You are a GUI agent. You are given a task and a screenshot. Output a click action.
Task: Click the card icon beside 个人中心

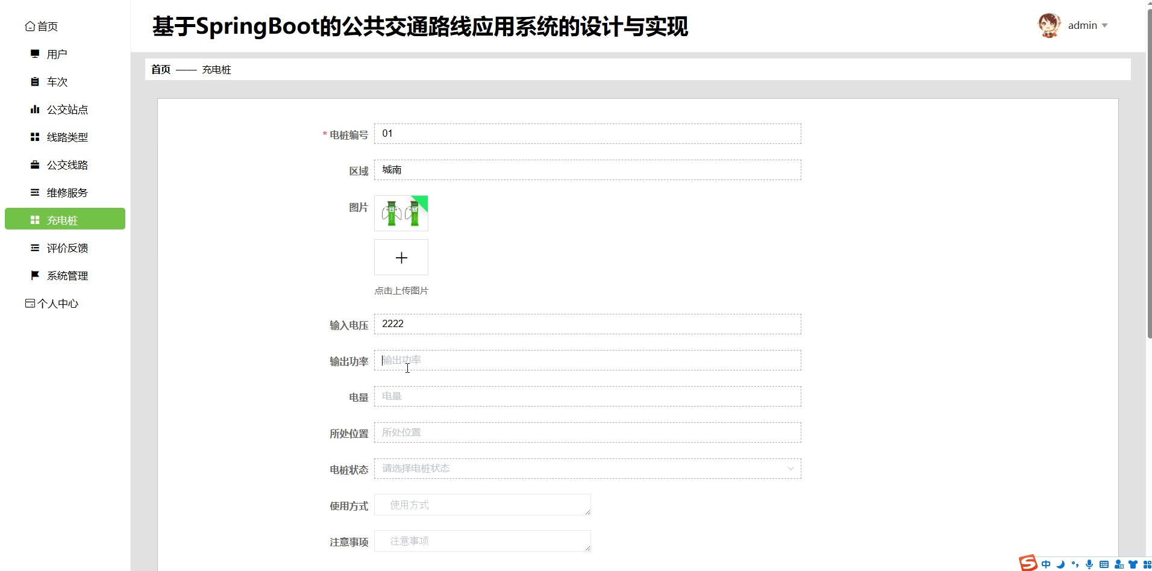(30, 303)
